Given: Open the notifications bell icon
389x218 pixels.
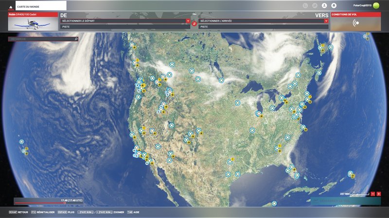Looking at the screenshot, I should [x=334, y=5].
